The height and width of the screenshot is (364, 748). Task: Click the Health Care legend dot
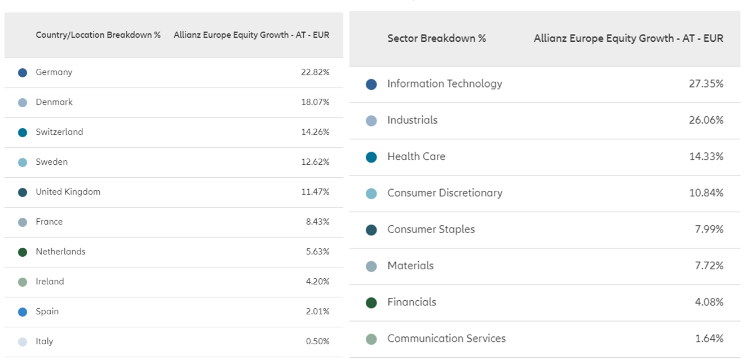click(x=371, y=157)
